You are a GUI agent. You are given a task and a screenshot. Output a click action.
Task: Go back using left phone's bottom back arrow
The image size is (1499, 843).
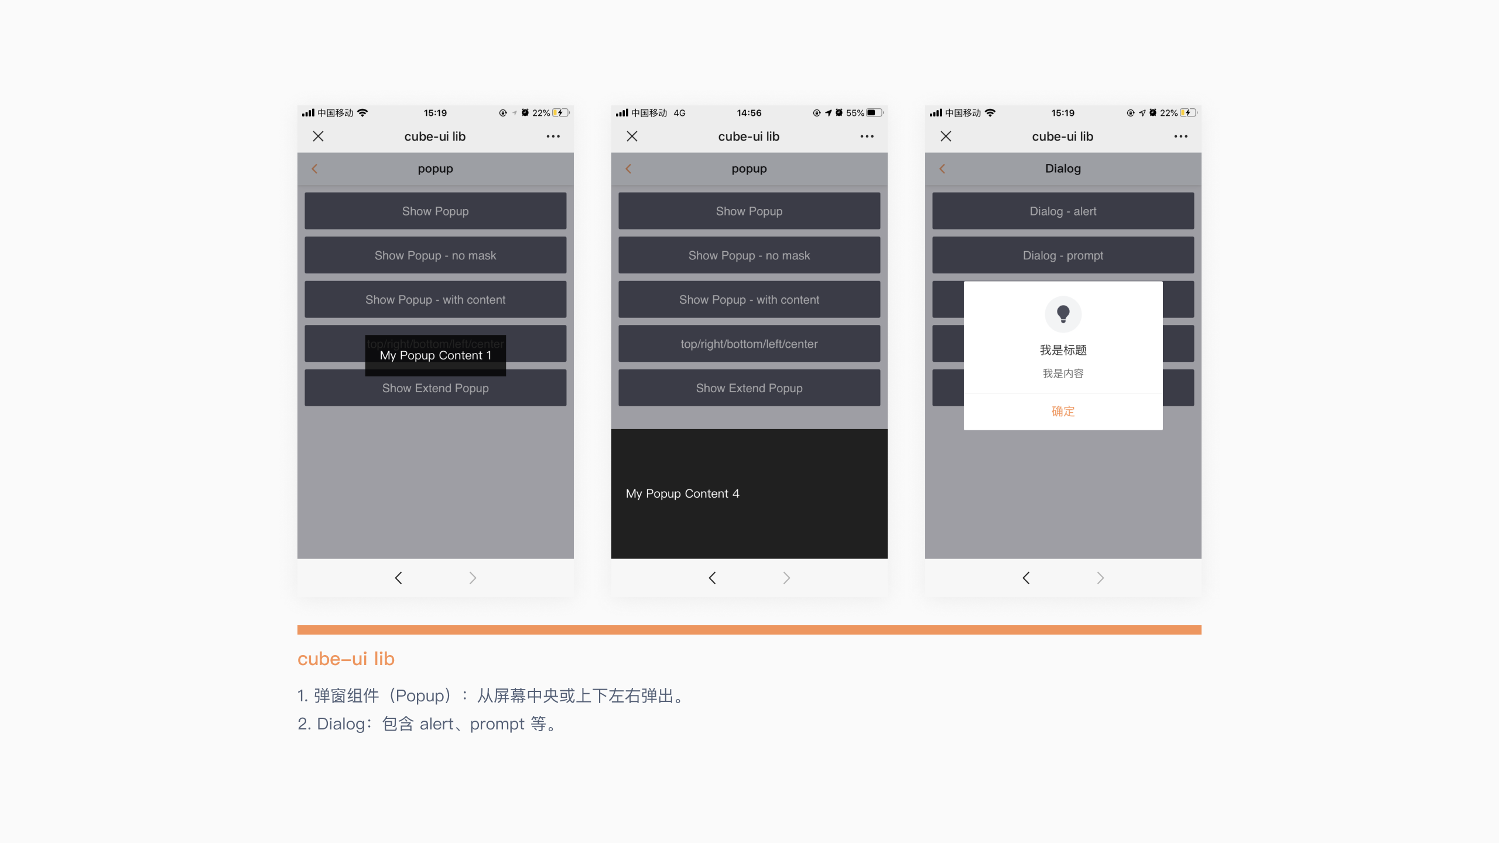[398, 578]
